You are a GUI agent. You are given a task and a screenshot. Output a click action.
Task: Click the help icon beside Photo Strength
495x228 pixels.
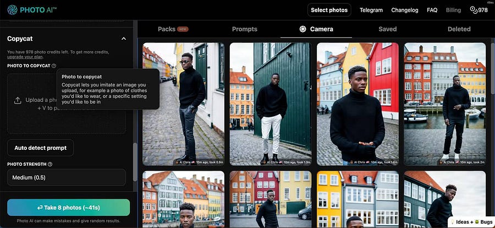[x=50, y=164]
